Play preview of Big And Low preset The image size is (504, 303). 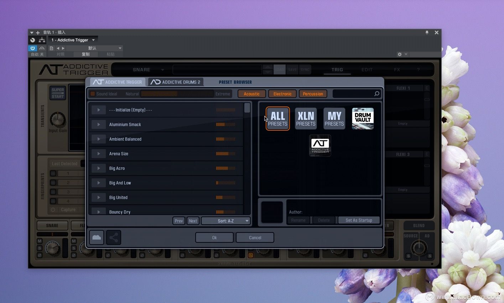tap(99, 183)
